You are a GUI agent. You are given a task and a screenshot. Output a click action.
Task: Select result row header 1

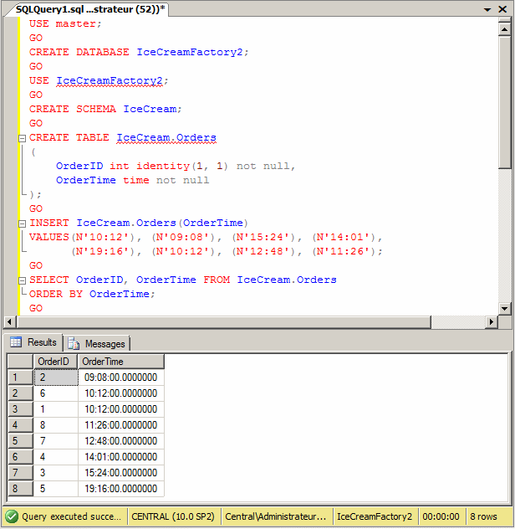pyautogui.click(x=20, y=377)
